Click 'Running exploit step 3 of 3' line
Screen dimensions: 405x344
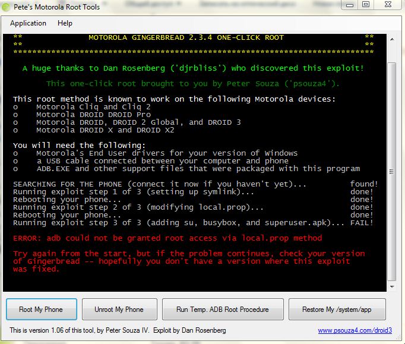click(179, 223)
